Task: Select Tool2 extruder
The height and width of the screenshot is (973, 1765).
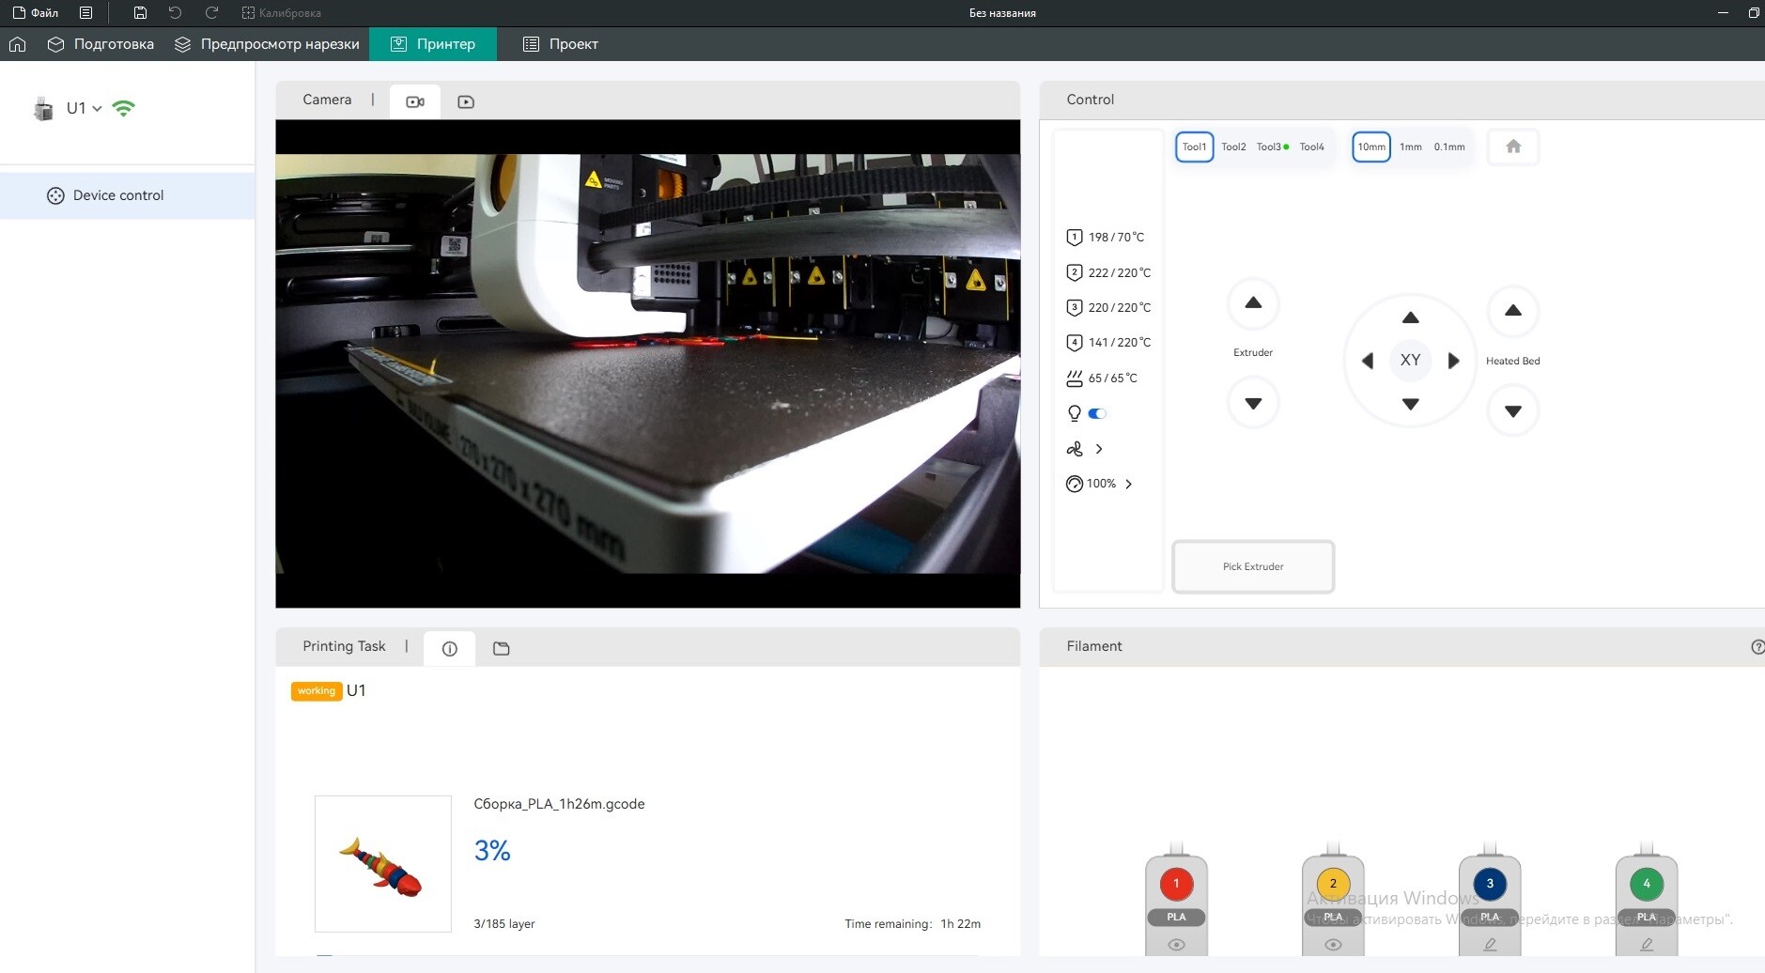Action: coord(1233,147)
